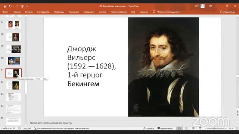Click the zoom slider handle
The width and height of the screenshot is (239, 134).
point(214,128)
